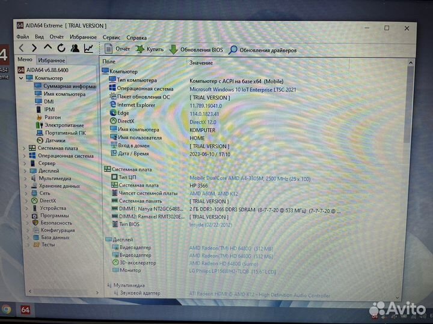The image size is (433, 324).
Task: Open Обновления драйверов
Action: coord(263,50)
